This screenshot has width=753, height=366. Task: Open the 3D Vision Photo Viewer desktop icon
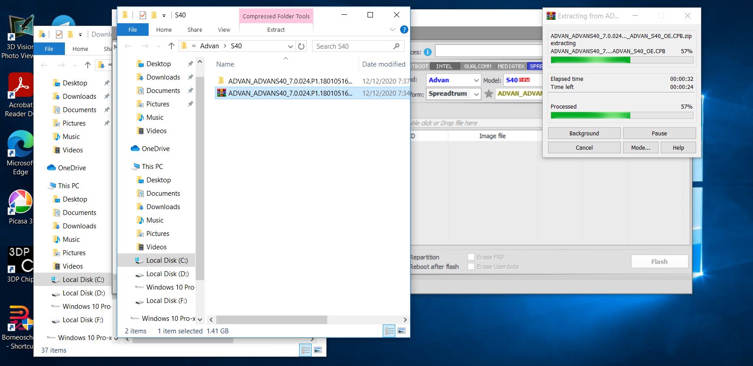tap(20, 37)
